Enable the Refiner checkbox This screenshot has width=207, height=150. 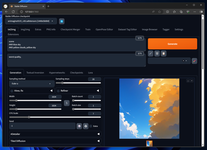[58, 91]
